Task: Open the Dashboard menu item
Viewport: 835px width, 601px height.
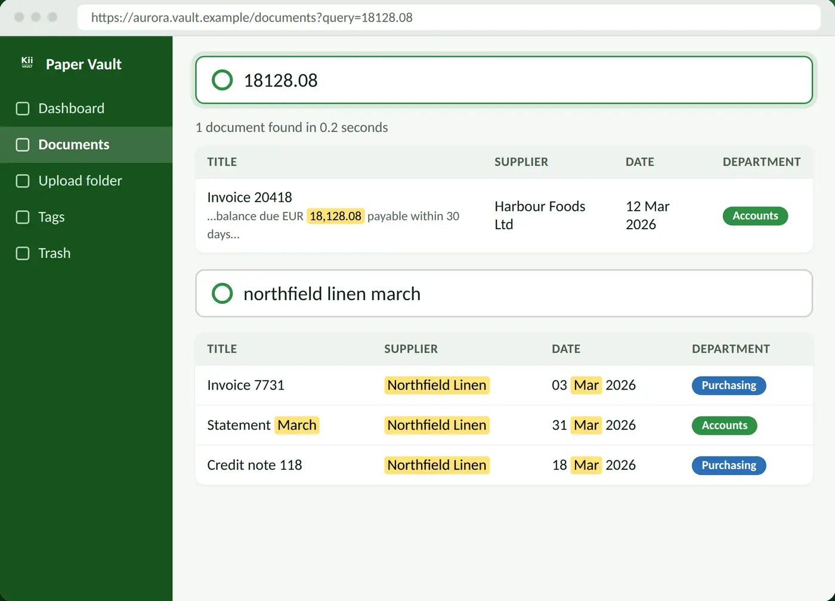Action: (86, 109)
